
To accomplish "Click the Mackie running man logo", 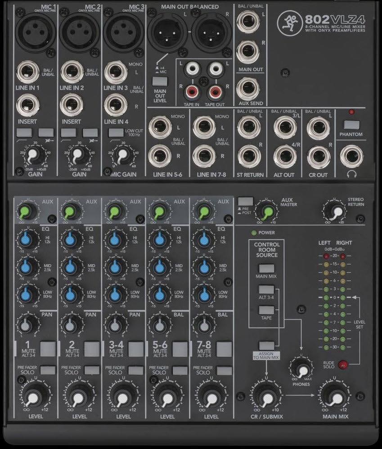I will [x=289, y=22].
